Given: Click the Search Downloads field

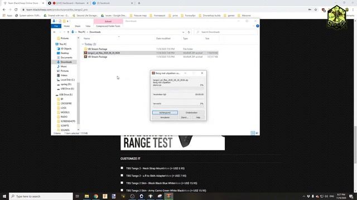Looking at the screenshot, I should 225,32.
